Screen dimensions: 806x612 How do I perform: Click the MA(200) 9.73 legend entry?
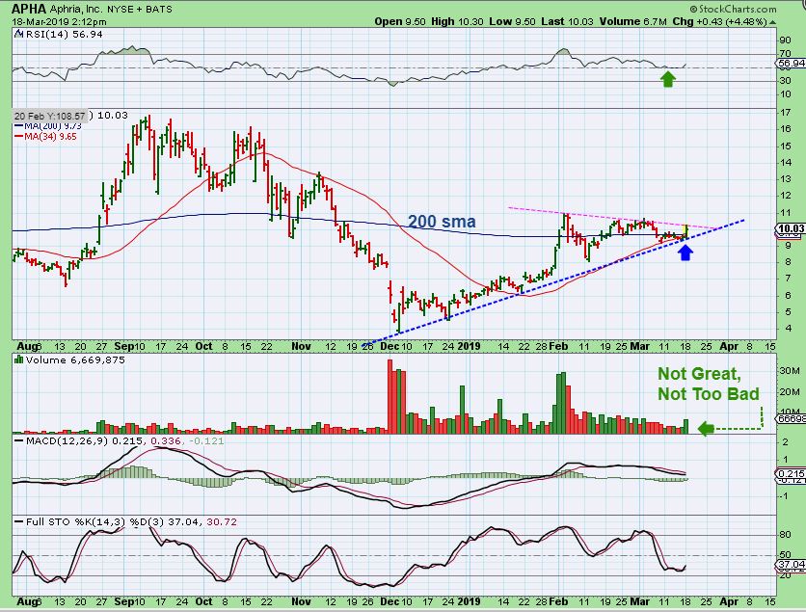(x=47, y=126)
